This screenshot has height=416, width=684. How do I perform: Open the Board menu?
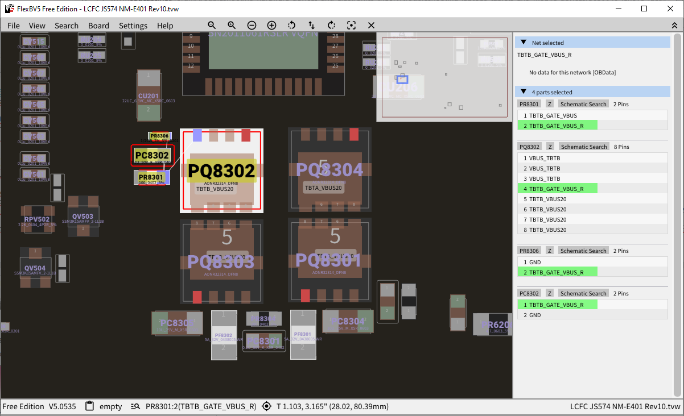coord(98,26)
